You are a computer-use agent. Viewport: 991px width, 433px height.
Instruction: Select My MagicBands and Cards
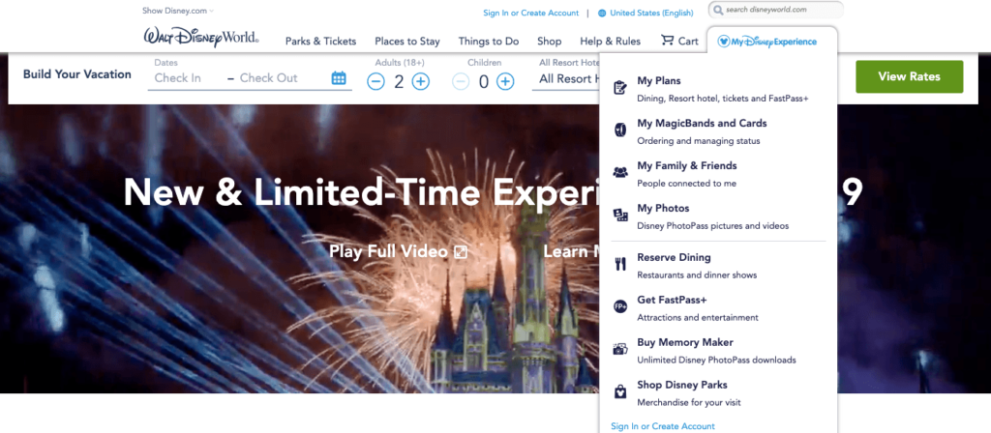tap(702, 123)
